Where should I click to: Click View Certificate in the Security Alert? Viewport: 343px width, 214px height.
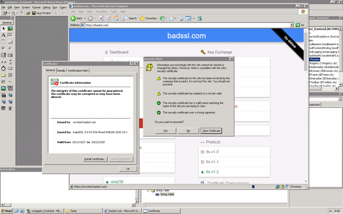click(211, 131)
